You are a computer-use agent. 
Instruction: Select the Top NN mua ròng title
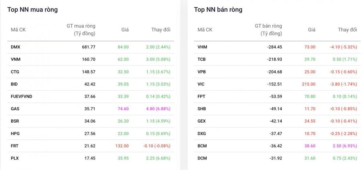(32, 10)
